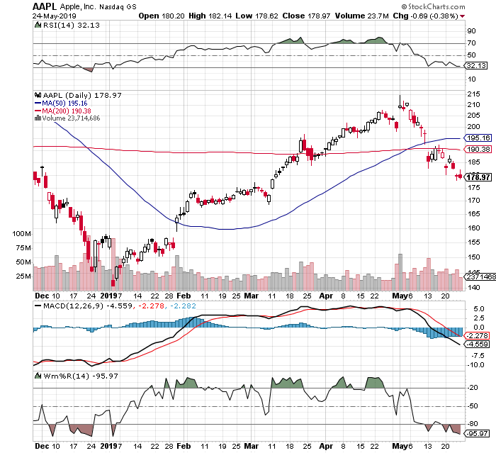Click the Volume 23,714,686 legend label

coord(71,118)
